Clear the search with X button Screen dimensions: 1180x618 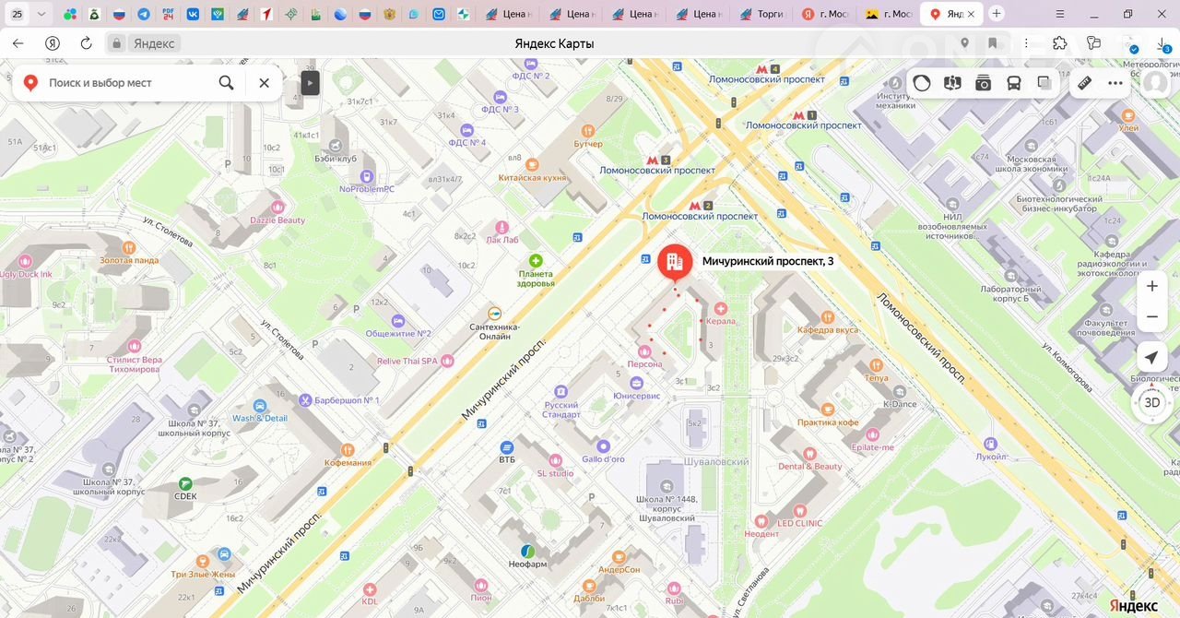[264, 83]
